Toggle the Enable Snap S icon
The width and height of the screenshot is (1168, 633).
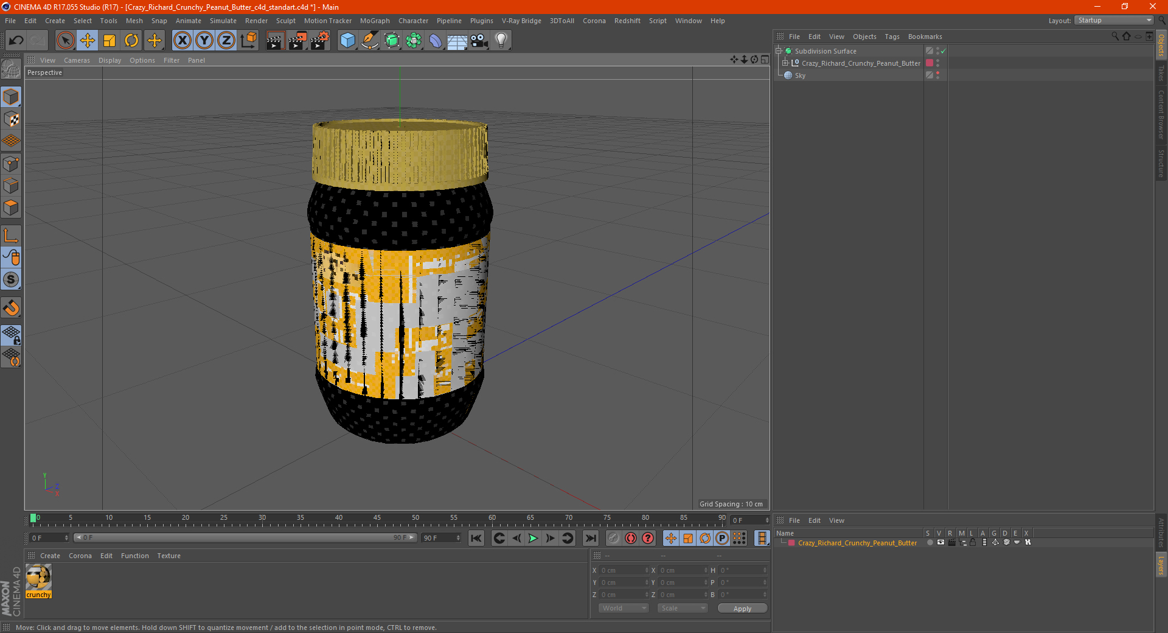(x=11, y=279)
